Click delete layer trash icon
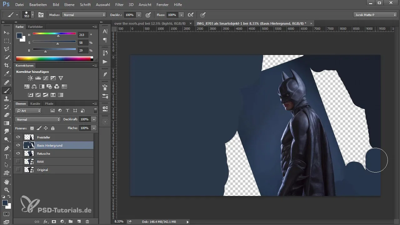 pos(87,222)
